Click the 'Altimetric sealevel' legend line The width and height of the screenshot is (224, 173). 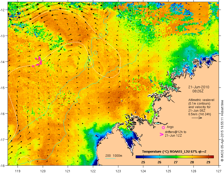pyautogui.click(x=201, y=100)
